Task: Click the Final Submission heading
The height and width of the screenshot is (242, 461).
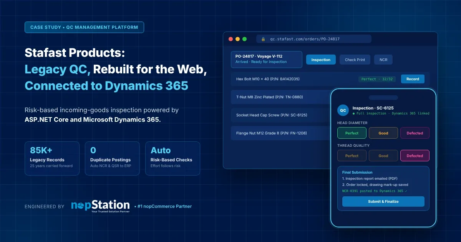Action: click(x=357, y=172)
